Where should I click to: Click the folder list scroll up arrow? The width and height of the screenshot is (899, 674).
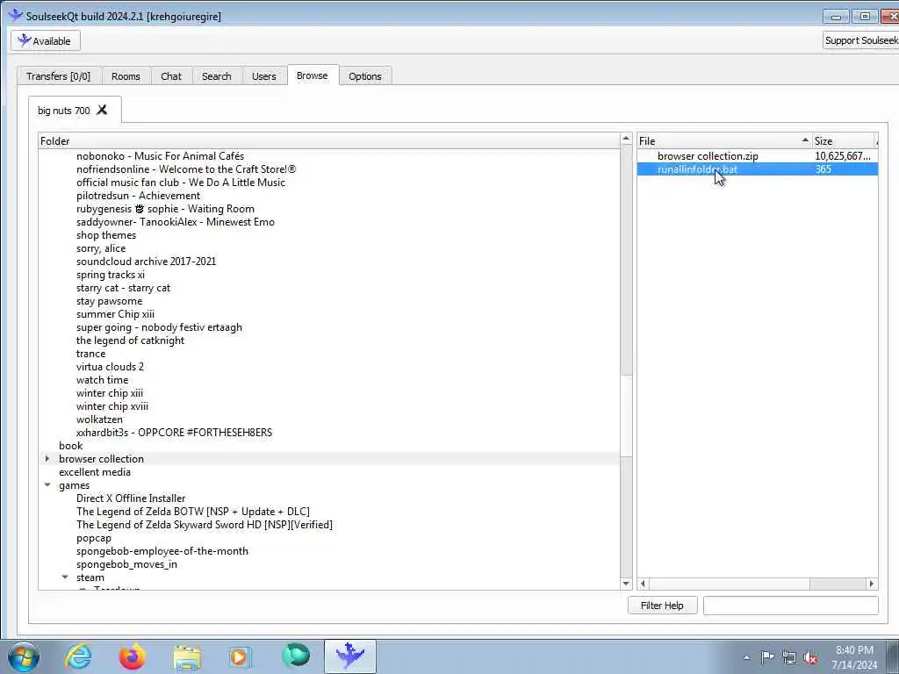click(x=625, y=140)
